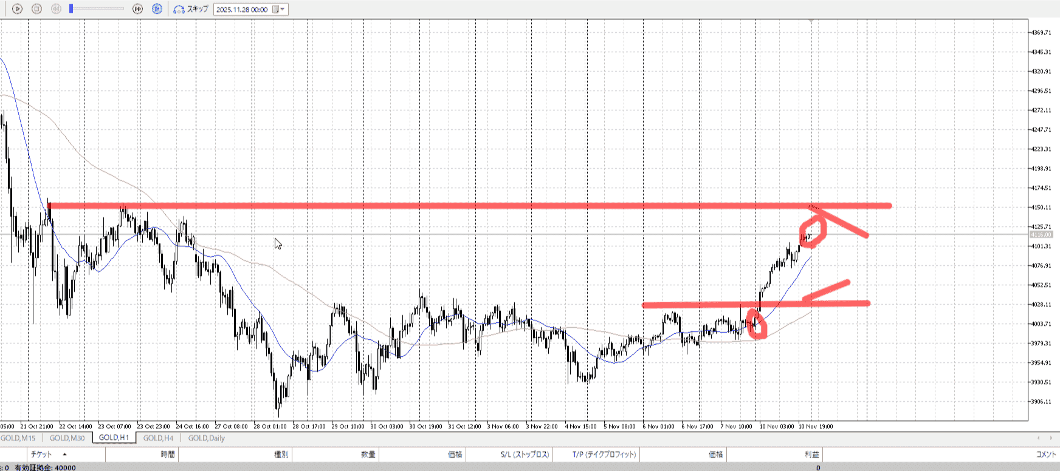Viewport: 1060px width, 471px height.
Task: Click the S/L (ストップロス) column header
Action: pyautogui.click(x=525, y=454)
